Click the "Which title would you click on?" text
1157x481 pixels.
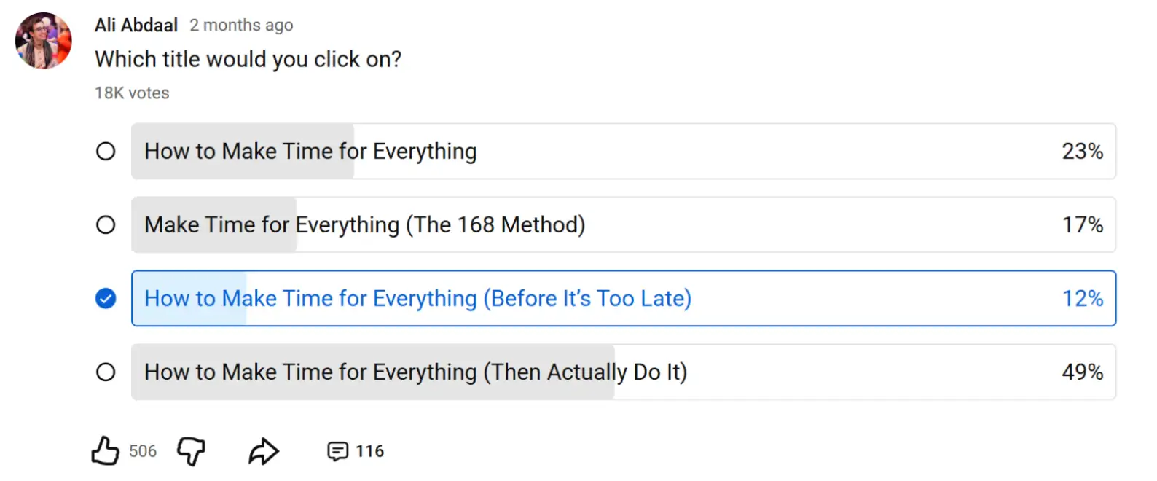(248, 59)
